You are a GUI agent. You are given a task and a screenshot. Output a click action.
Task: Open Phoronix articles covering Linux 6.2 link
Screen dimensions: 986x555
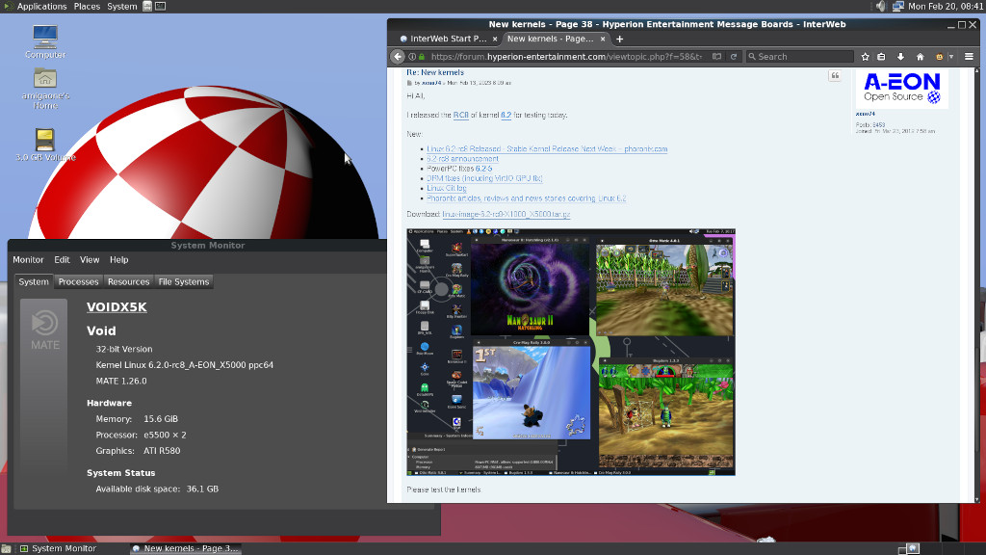click(x=527, y=198)
